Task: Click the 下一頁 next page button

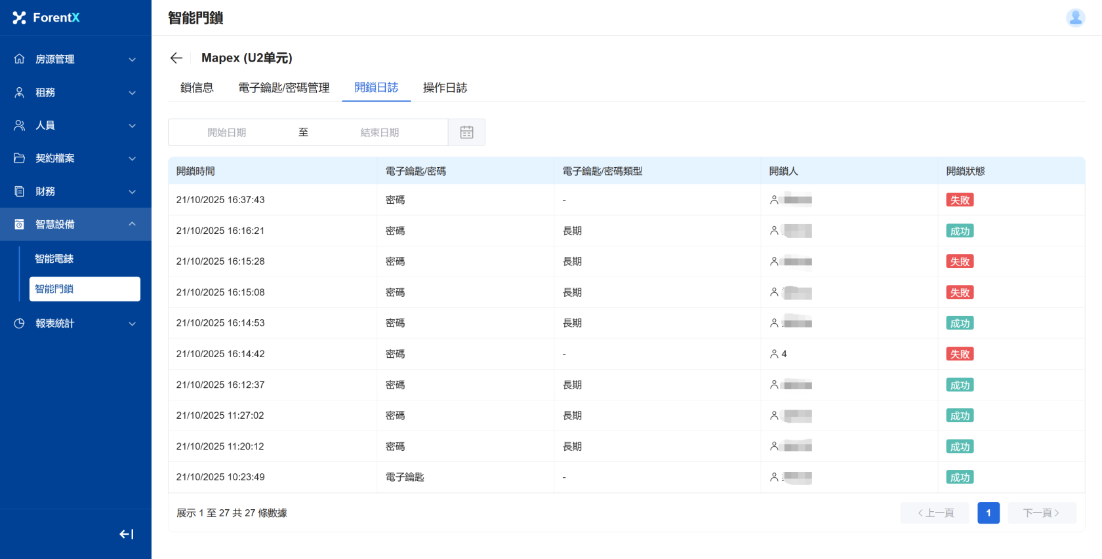Action: pyautogui.click(x=1041, y=513)
